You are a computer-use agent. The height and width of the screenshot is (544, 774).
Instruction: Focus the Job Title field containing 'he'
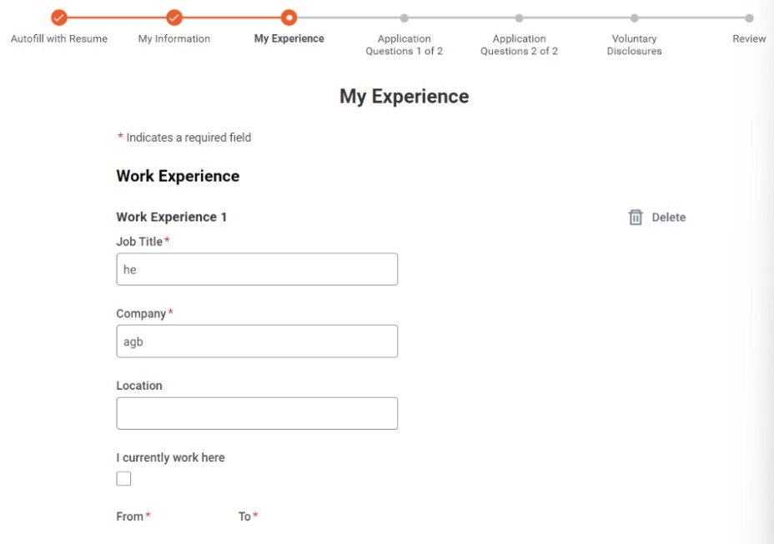point(257,269)
